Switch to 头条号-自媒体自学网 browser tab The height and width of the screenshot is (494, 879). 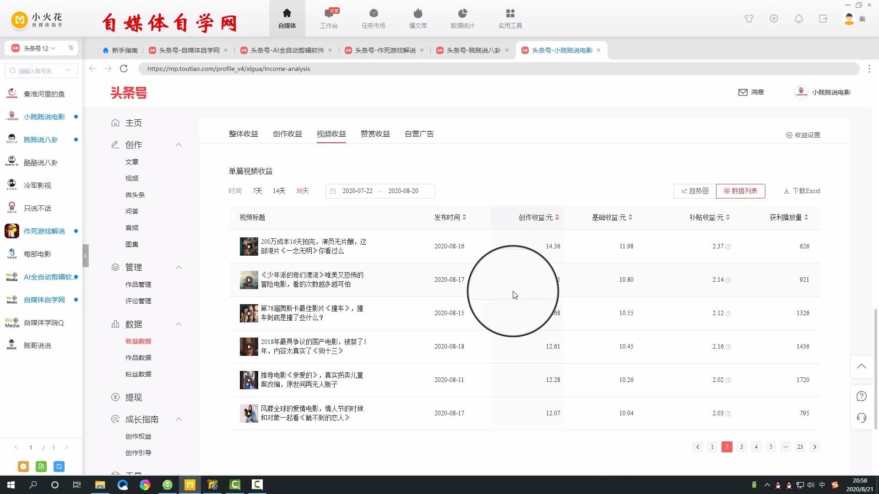point(189,50)
